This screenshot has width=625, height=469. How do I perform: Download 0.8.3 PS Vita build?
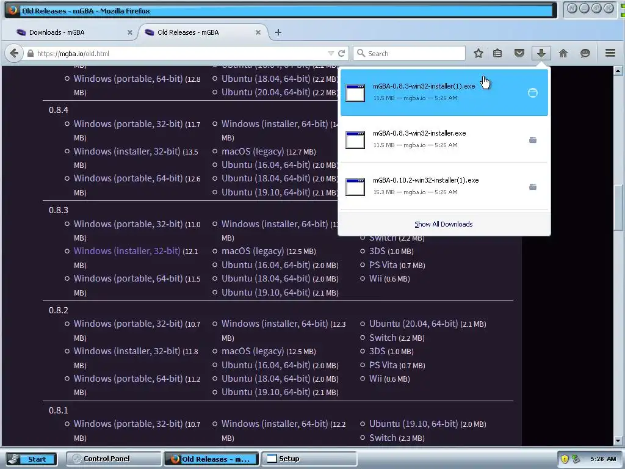383,265
